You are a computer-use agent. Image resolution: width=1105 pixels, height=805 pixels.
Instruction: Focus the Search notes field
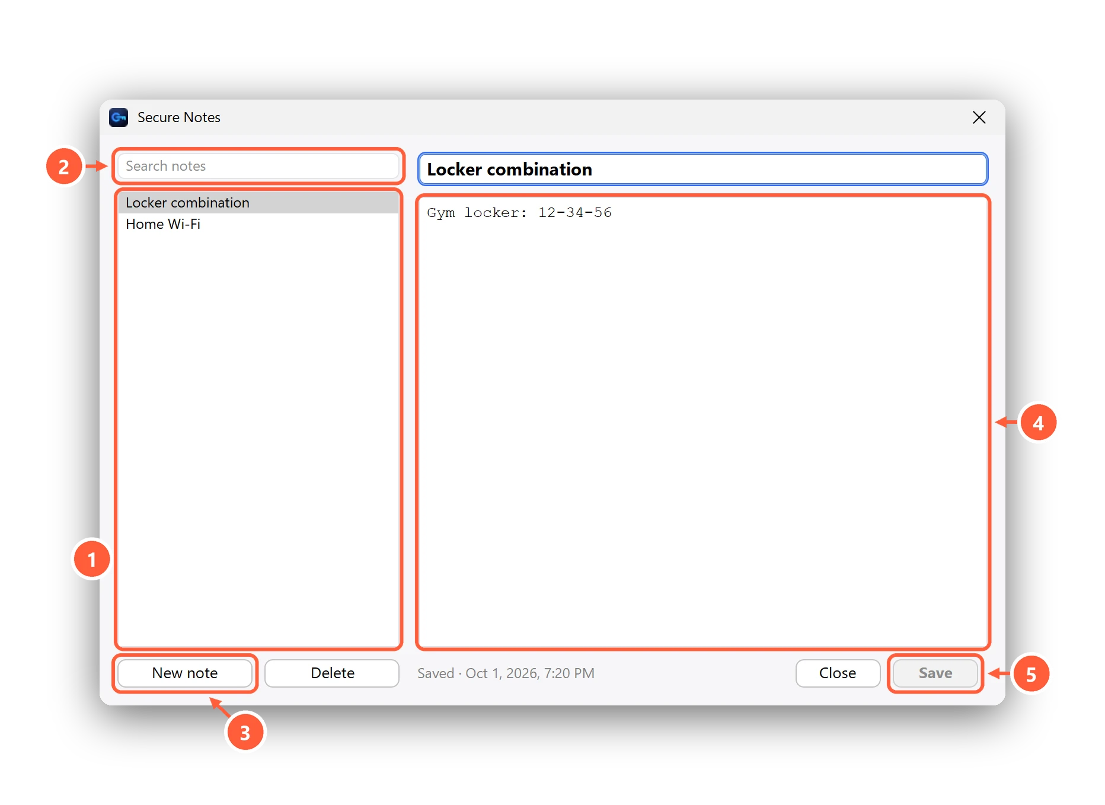point(258,166)
